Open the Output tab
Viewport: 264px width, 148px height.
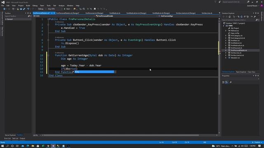coord(22,139)
